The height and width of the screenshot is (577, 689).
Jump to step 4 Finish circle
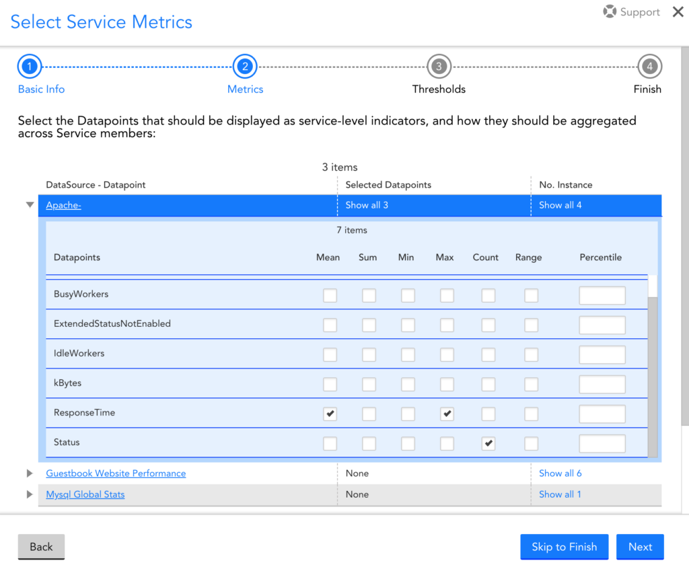pos(649,67)
